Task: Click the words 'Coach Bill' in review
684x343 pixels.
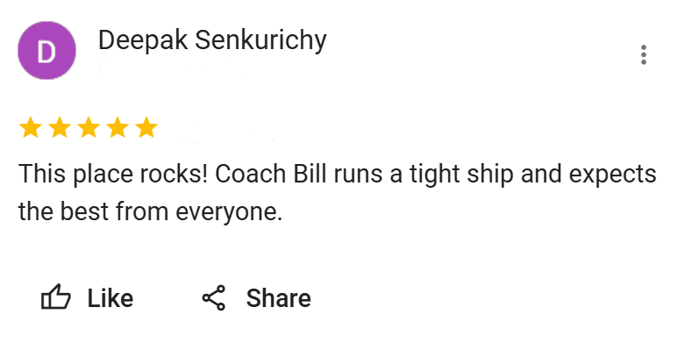Action: coord(270,174)
